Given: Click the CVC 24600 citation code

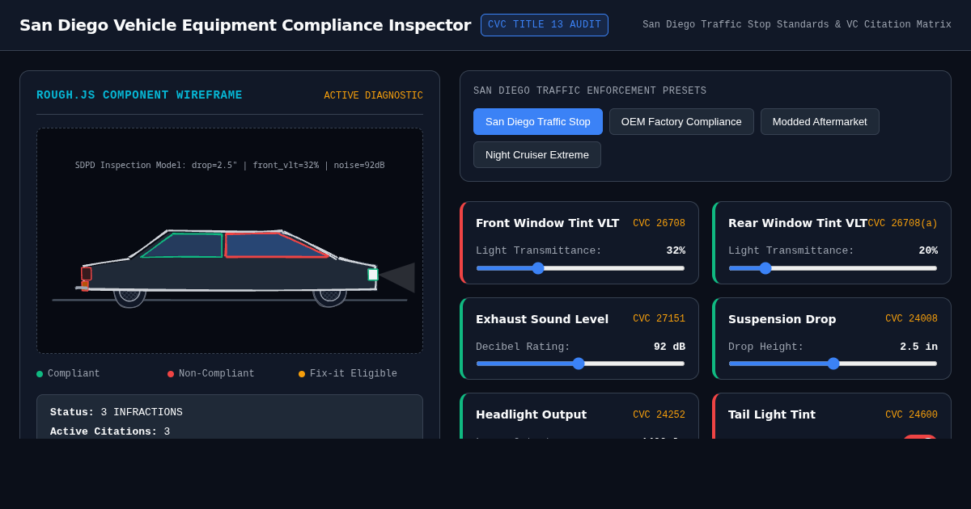Looking at the screenshot, I should (911, 415).
